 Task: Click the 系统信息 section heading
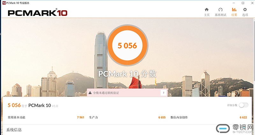(14, 130)
